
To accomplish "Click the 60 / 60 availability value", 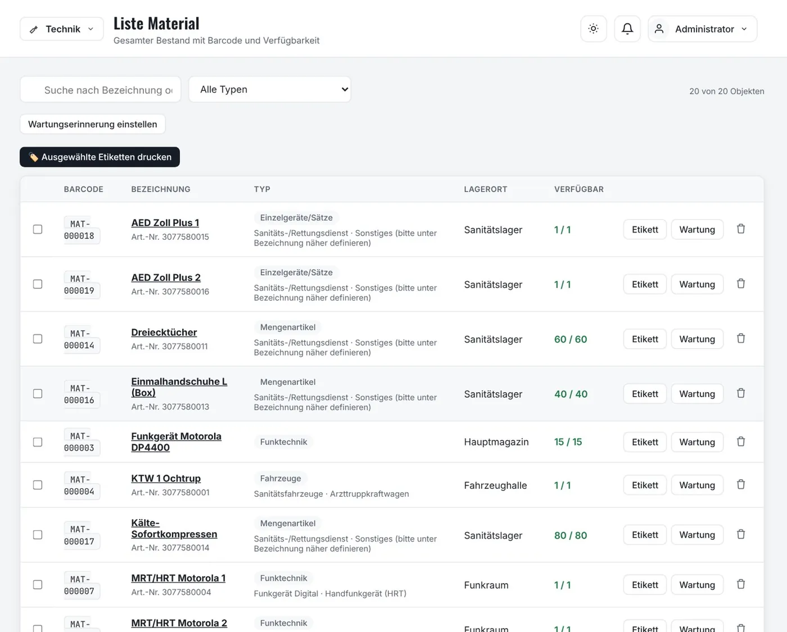I will tap(571, 339).
